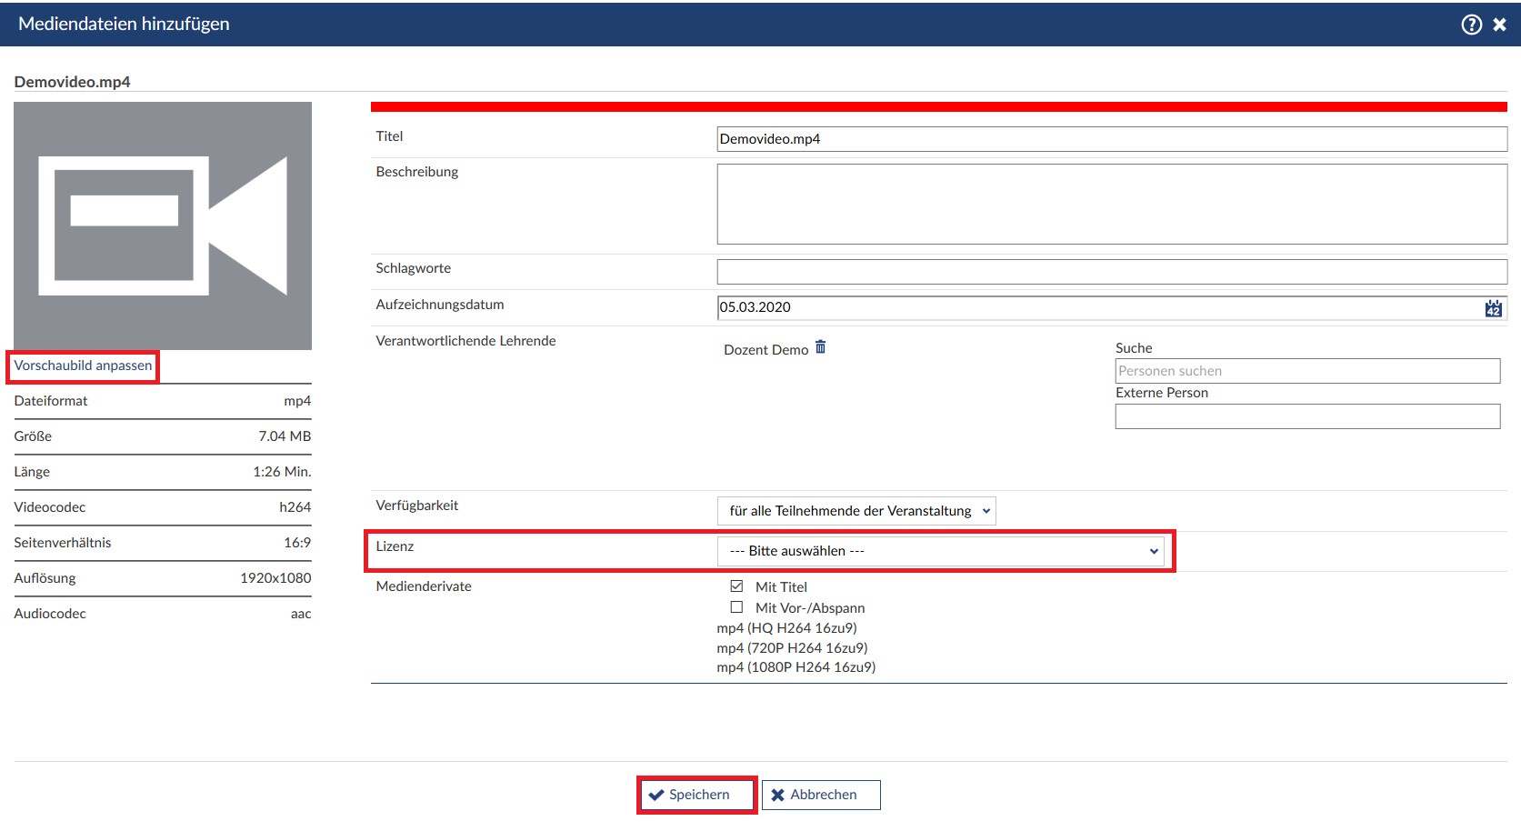Click the Personen suchen search box
Image resolution: width=1521 pixels, height=831 pixels.
(1306, 371)
